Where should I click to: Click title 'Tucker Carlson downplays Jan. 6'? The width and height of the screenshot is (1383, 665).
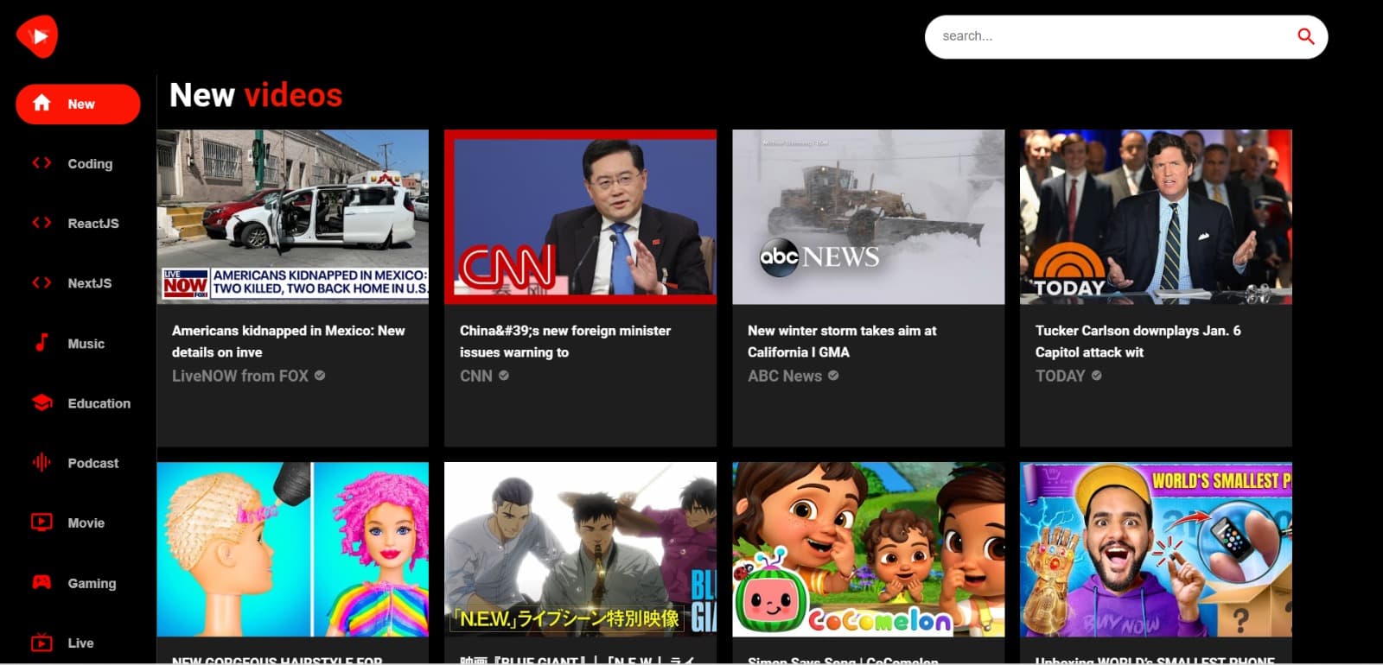coord(1138,341)
